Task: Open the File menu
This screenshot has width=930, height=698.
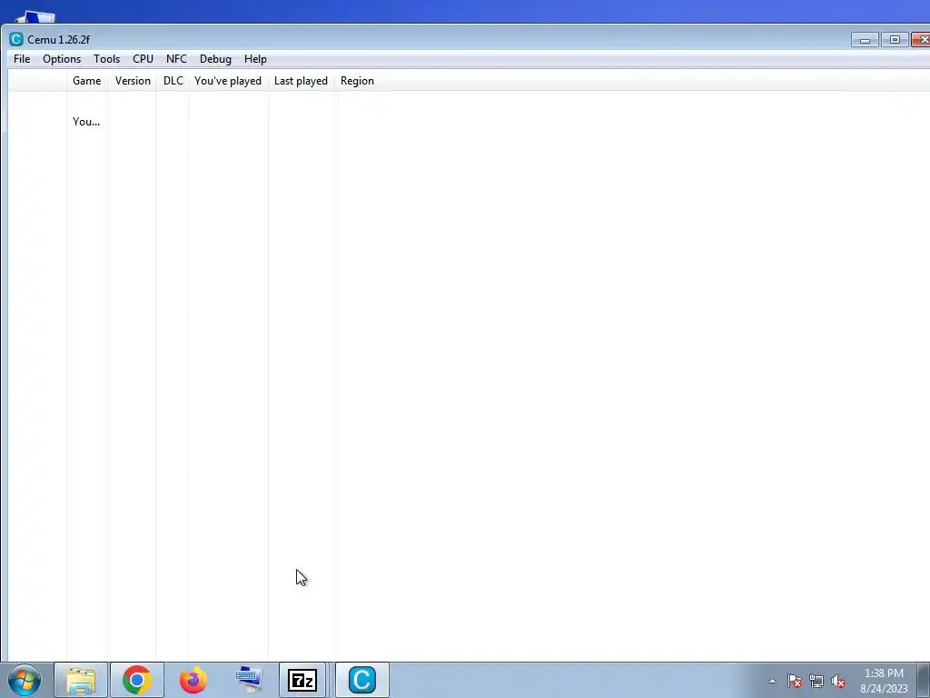Action: 22,59
